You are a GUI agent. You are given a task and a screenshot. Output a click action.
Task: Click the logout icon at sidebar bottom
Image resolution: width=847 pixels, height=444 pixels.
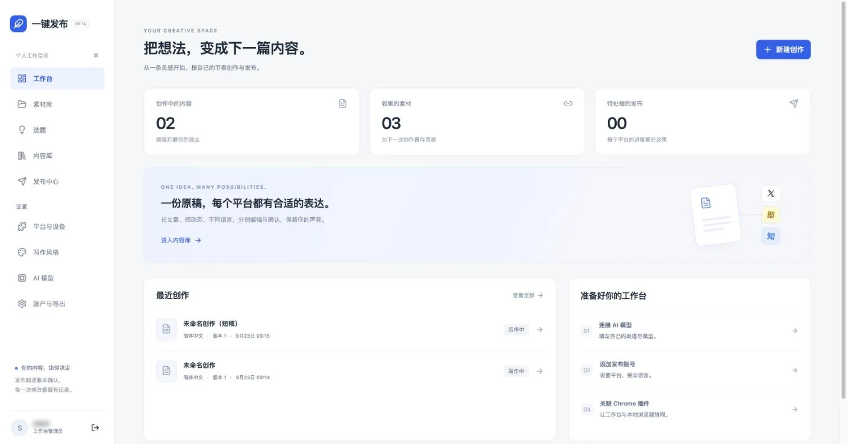95,428
